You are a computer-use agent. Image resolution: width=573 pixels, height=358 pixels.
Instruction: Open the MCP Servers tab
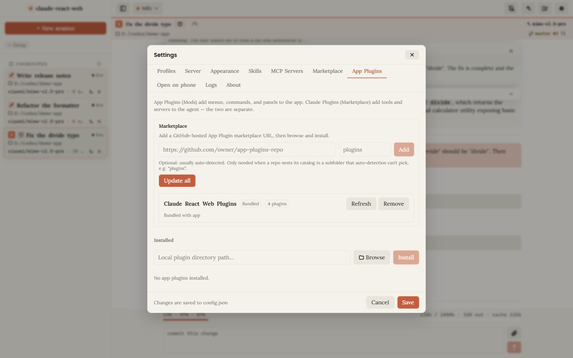pos(287,71)
